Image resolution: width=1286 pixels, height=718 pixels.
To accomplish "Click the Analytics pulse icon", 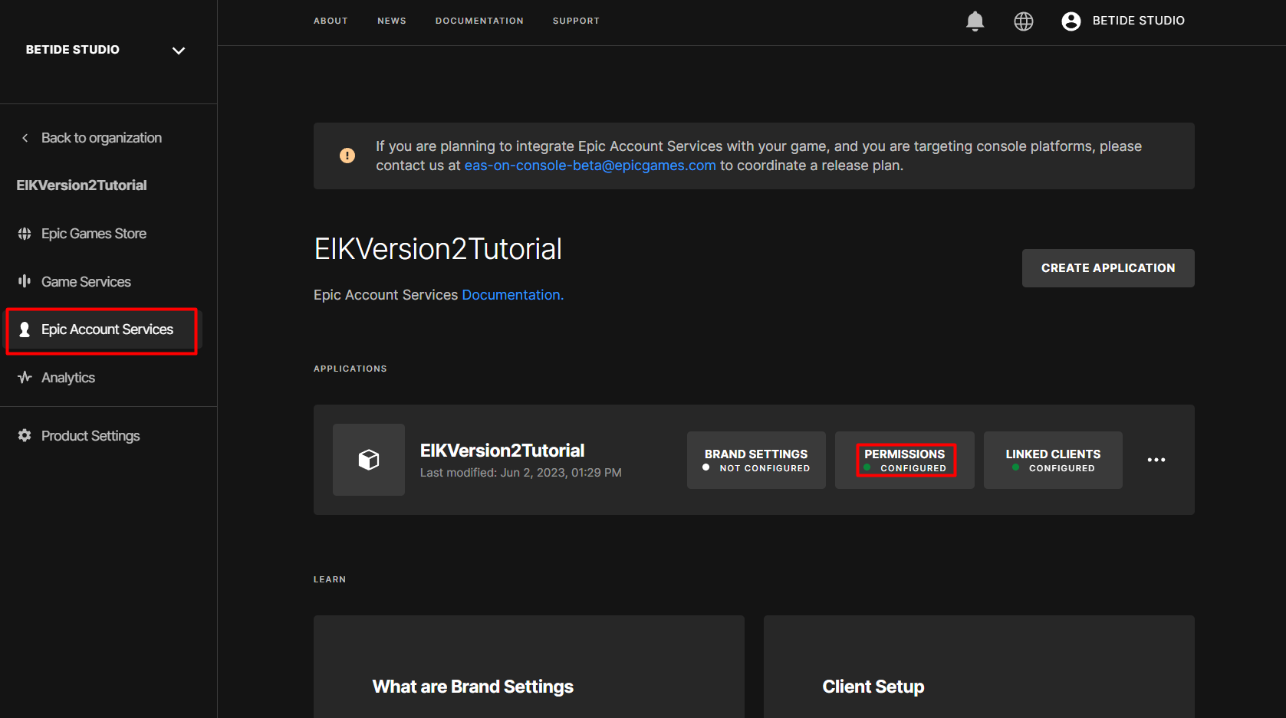I will click(25, 377).
